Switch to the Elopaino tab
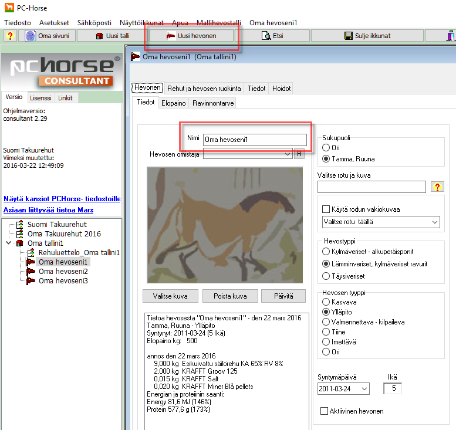The height and width of the screenshot is (430, 456). pyautogui.click(x=173, y=103)
